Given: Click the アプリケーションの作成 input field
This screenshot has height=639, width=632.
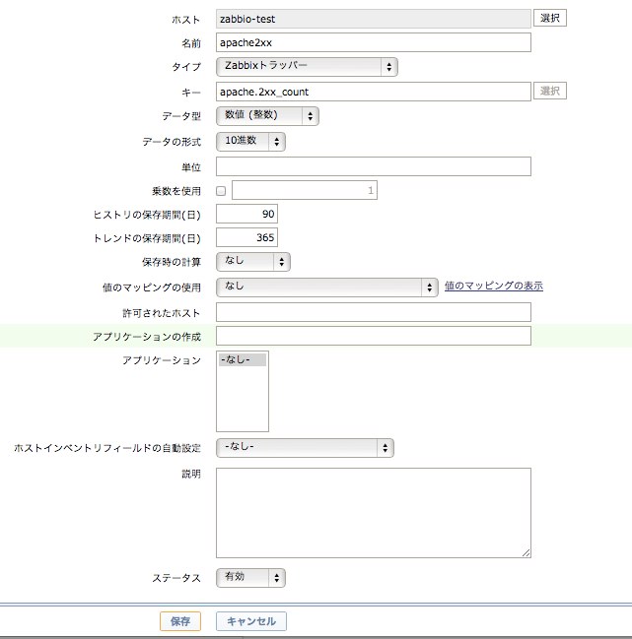Looking at the screenshot, I should [x=374, y=336].
